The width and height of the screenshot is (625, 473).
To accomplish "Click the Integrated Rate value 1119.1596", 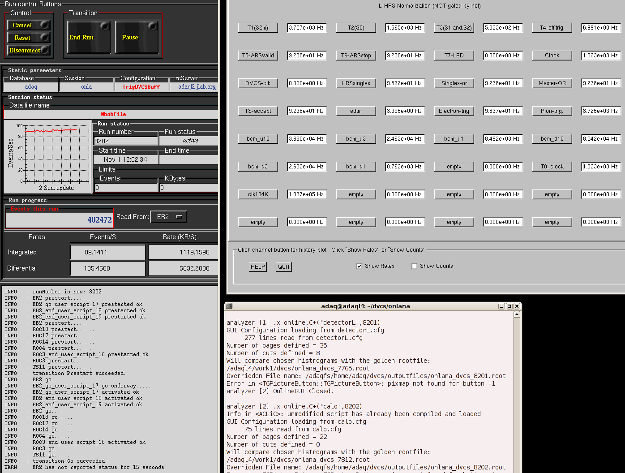I will 183,252.
